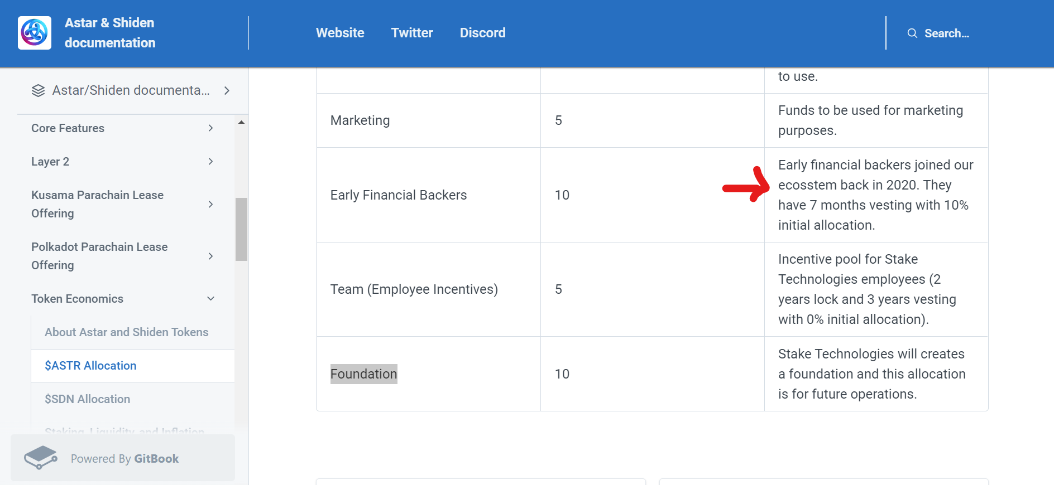This screenshot has width=1054, height=485.
Task: Open $SDN Allocation page
Action: pyautogui.click(x=87, y=399)
